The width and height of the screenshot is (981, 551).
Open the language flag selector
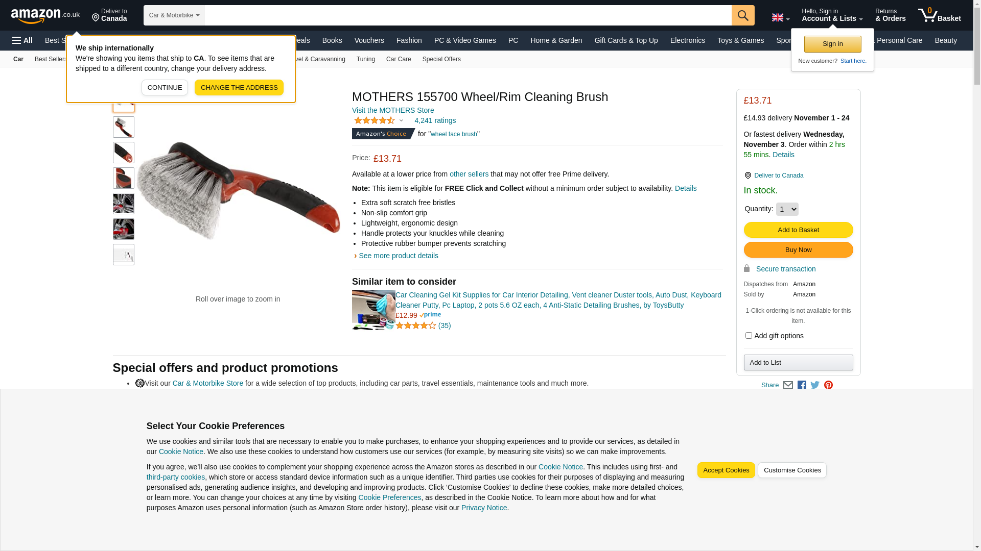click(780, 18)
